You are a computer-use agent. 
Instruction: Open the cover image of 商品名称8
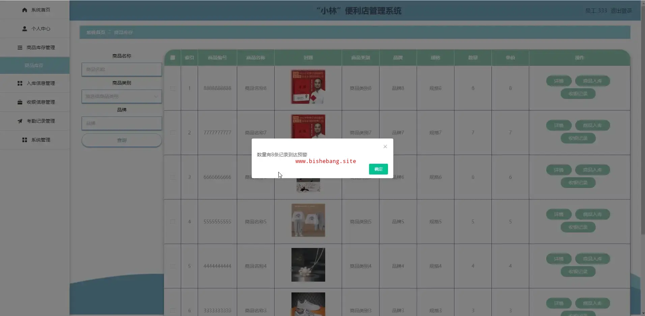pyautogui.click(x=308, y=87)
